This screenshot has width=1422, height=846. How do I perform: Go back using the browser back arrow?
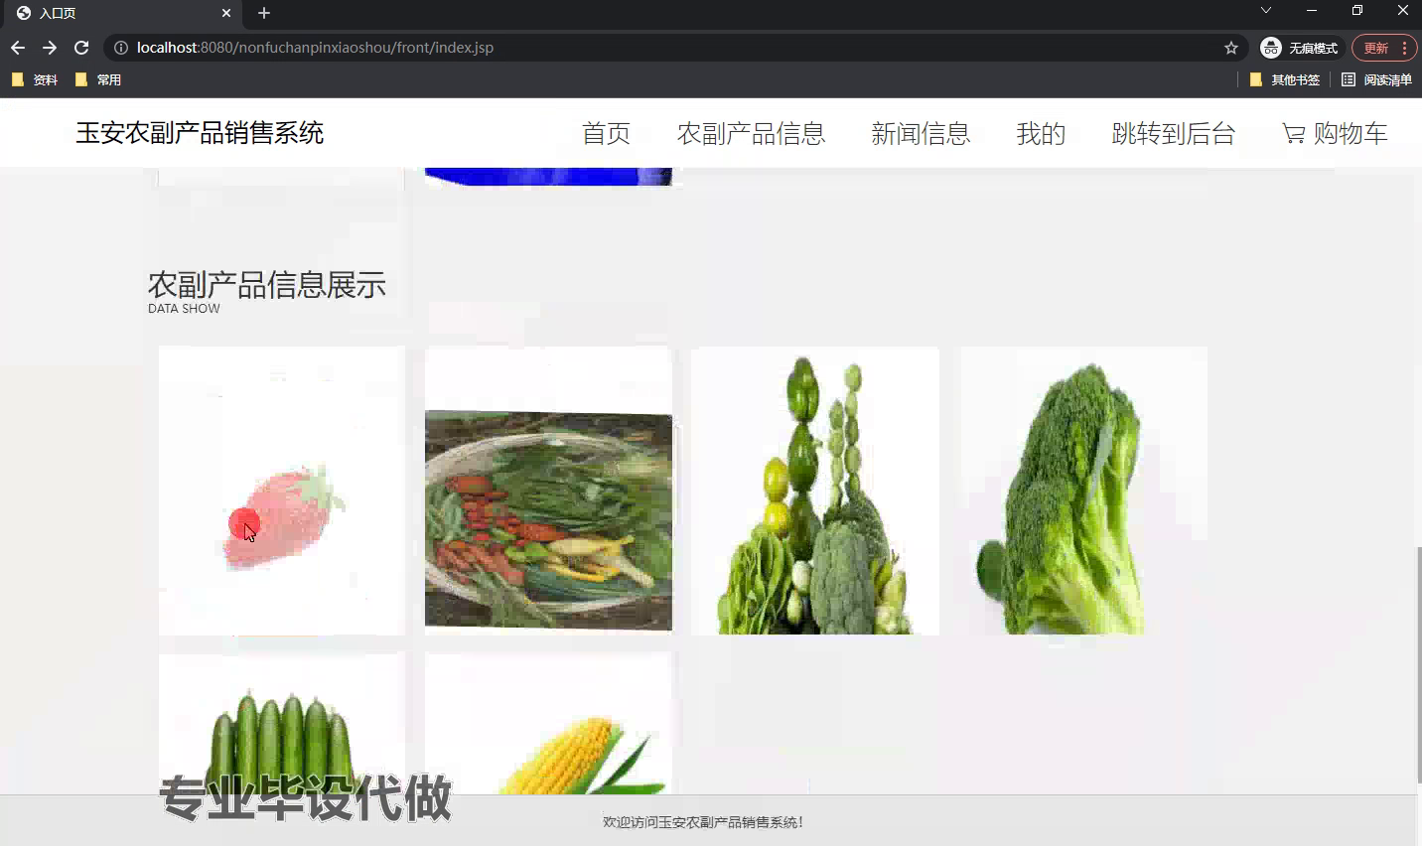point(18,48)
